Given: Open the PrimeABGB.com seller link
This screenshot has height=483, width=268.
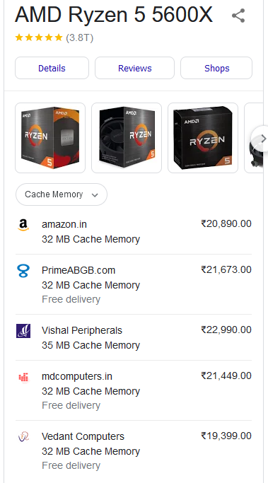Looking at the screenshot, I should [78, 270].
